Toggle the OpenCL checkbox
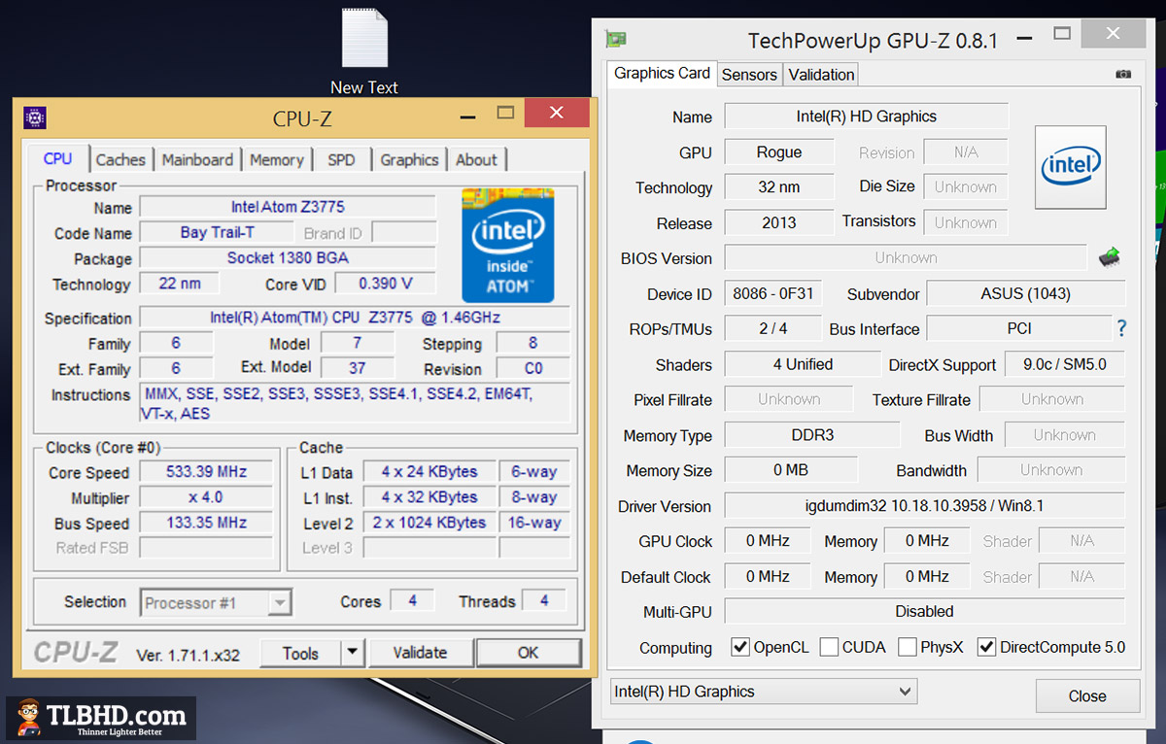 [x=740, y=647]
